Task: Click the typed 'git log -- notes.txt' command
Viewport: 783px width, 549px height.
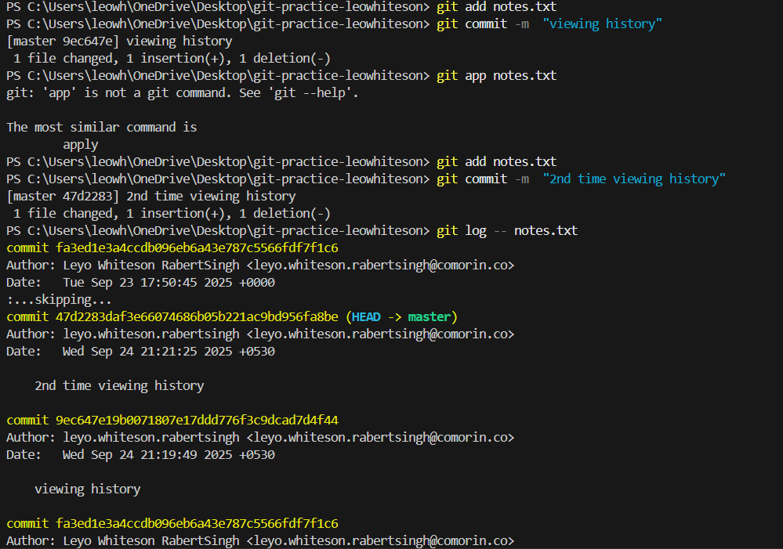Action: (x=507, y=231)
